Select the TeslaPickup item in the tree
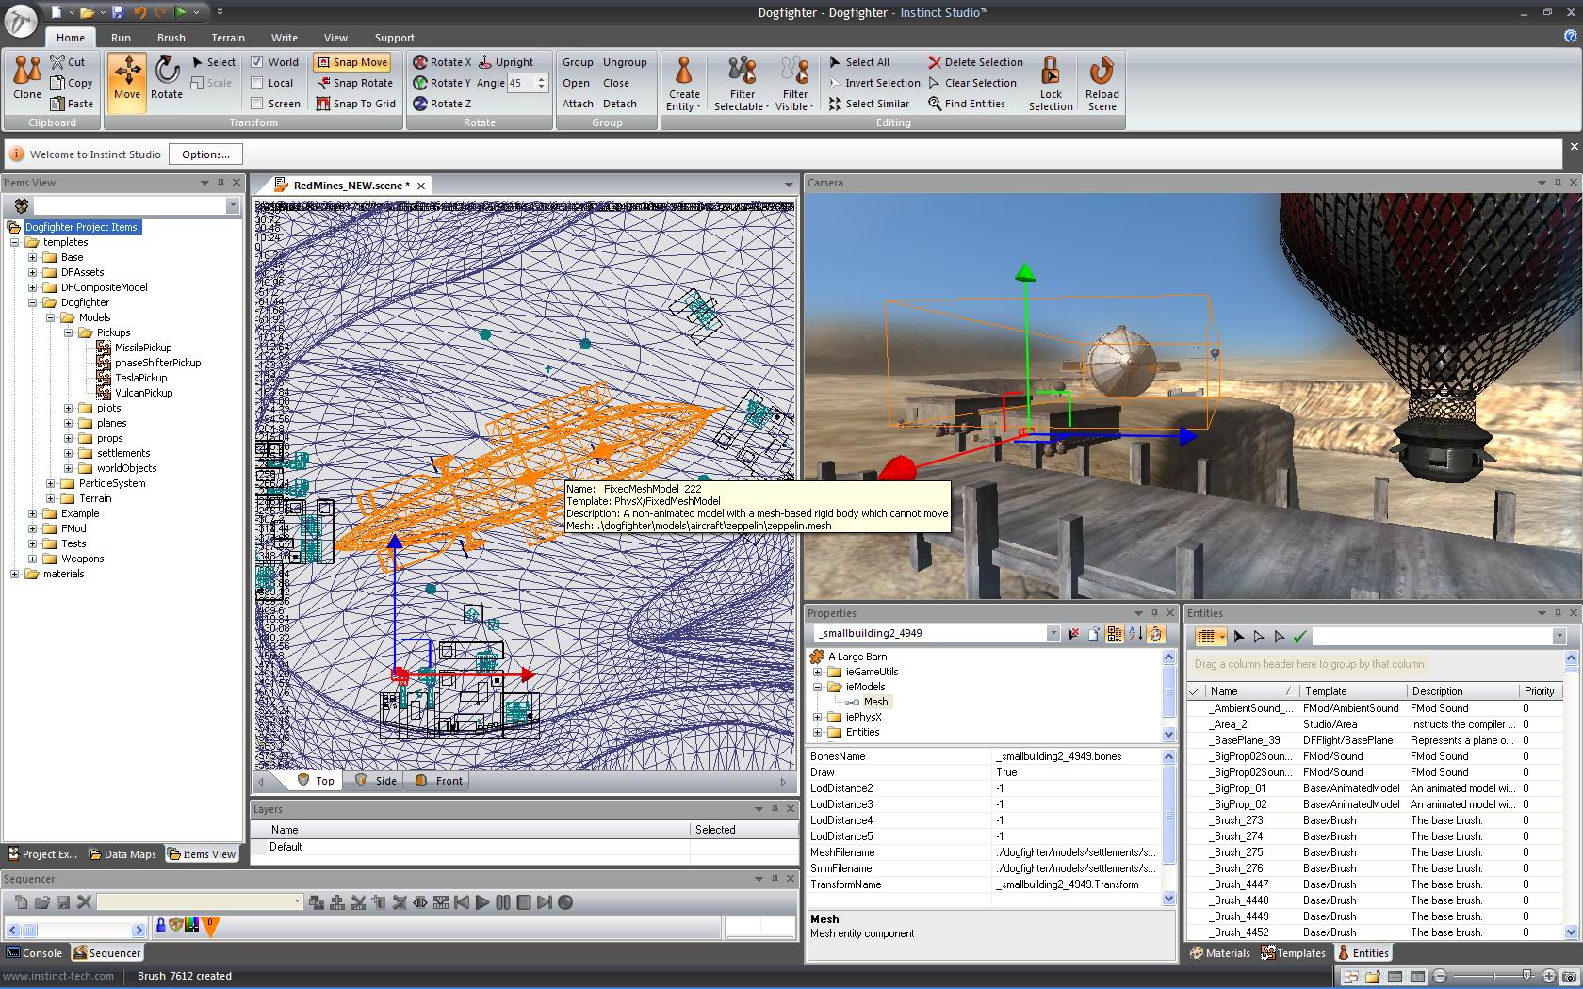This screenshot has width=1583, height=989. [140, 378]
